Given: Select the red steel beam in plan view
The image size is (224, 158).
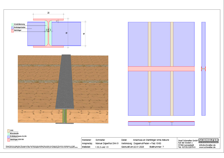Looking at the screenshot, I should point(161,69).
